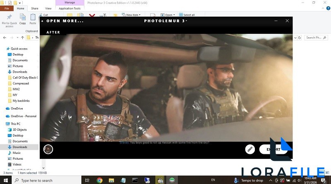Select the MW2 folder in sidebar

click(16, 89)
